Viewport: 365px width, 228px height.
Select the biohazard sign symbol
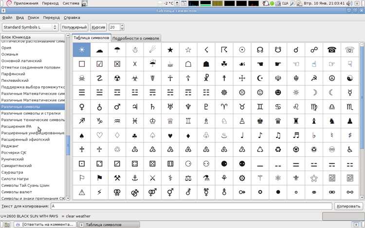point(135,78)
